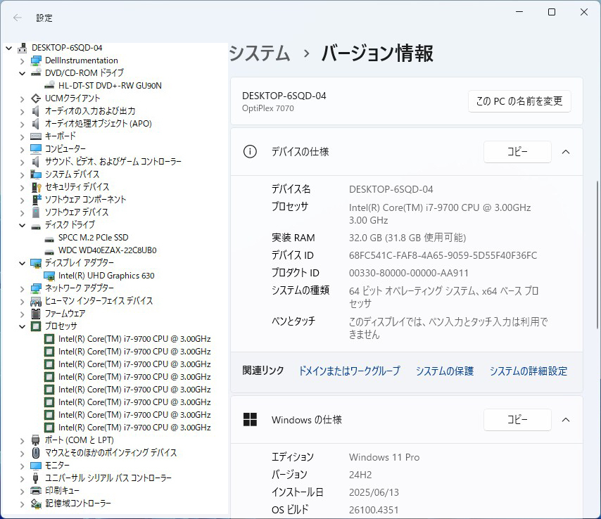
Task: Click the ヒューマン インターフェイス デバイス icon
Action: pos(36,302)
